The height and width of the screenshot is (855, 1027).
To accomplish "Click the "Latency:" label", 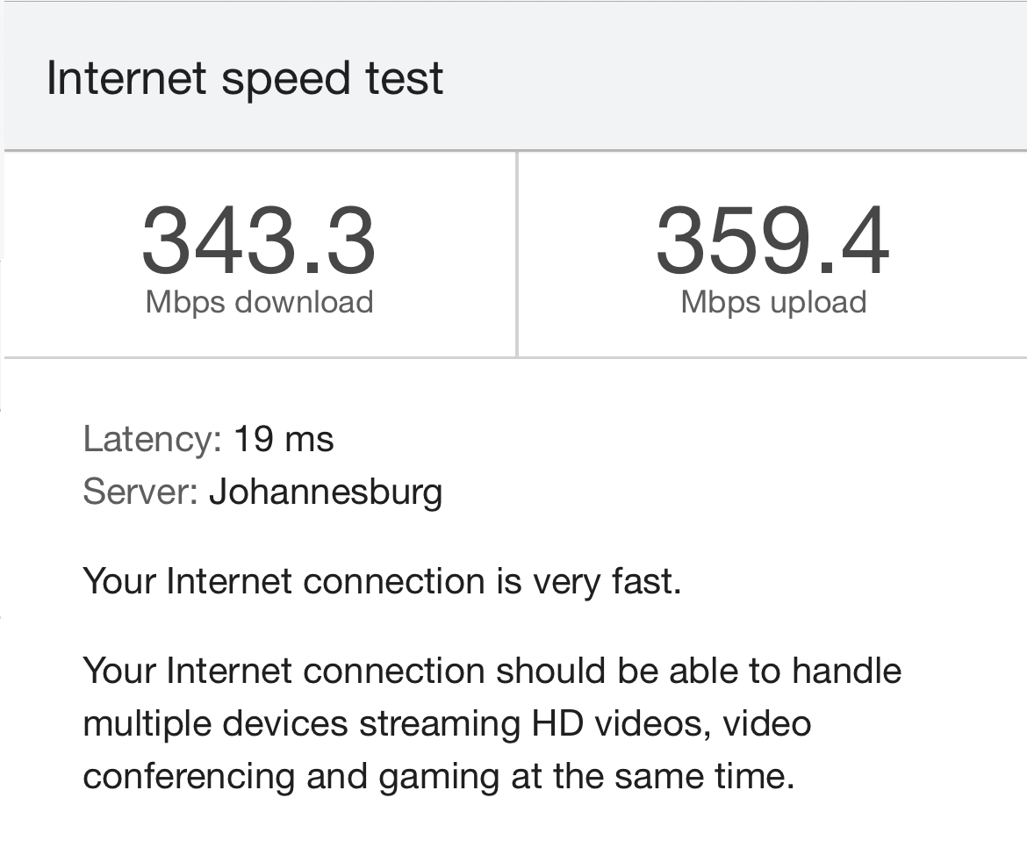I will (152, 439).
